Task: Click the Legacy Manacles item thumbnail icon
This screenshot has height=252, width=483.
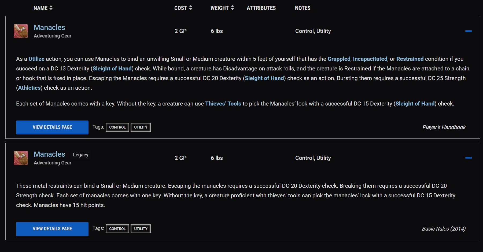Action: point(21,158)
